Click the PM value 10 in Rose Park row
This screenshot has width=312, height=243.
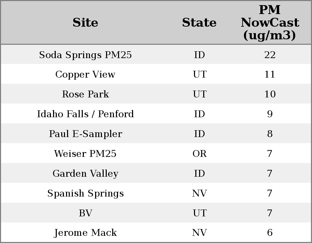[x=270, y=94]
